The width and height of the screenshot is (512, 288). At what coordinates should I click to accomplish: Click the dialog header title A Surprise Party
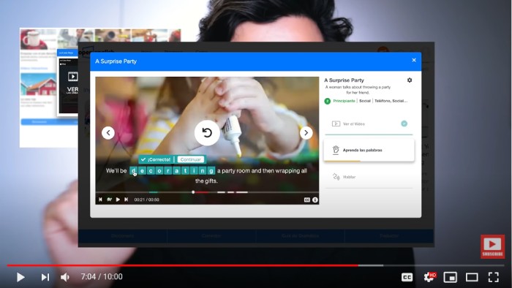coord(116,61)
